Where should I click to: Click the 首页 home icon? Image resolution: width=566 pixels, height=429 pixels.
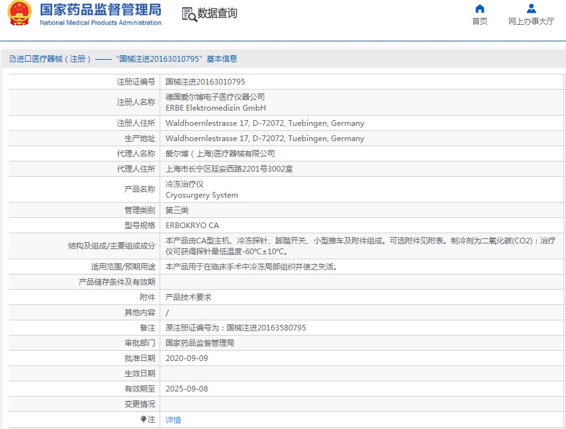click(x=480, y=8)
